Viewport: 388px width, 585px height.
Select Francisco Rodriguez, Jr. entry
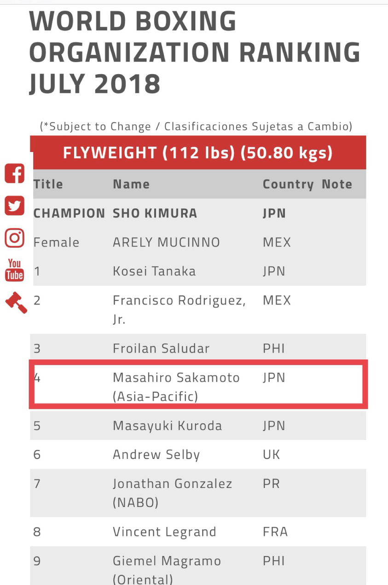coord(179,310)
